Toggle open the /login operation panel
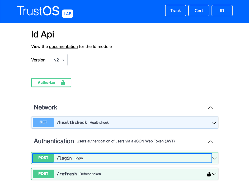The width and height of the screenshot is (249, 182). click(214, 158)
